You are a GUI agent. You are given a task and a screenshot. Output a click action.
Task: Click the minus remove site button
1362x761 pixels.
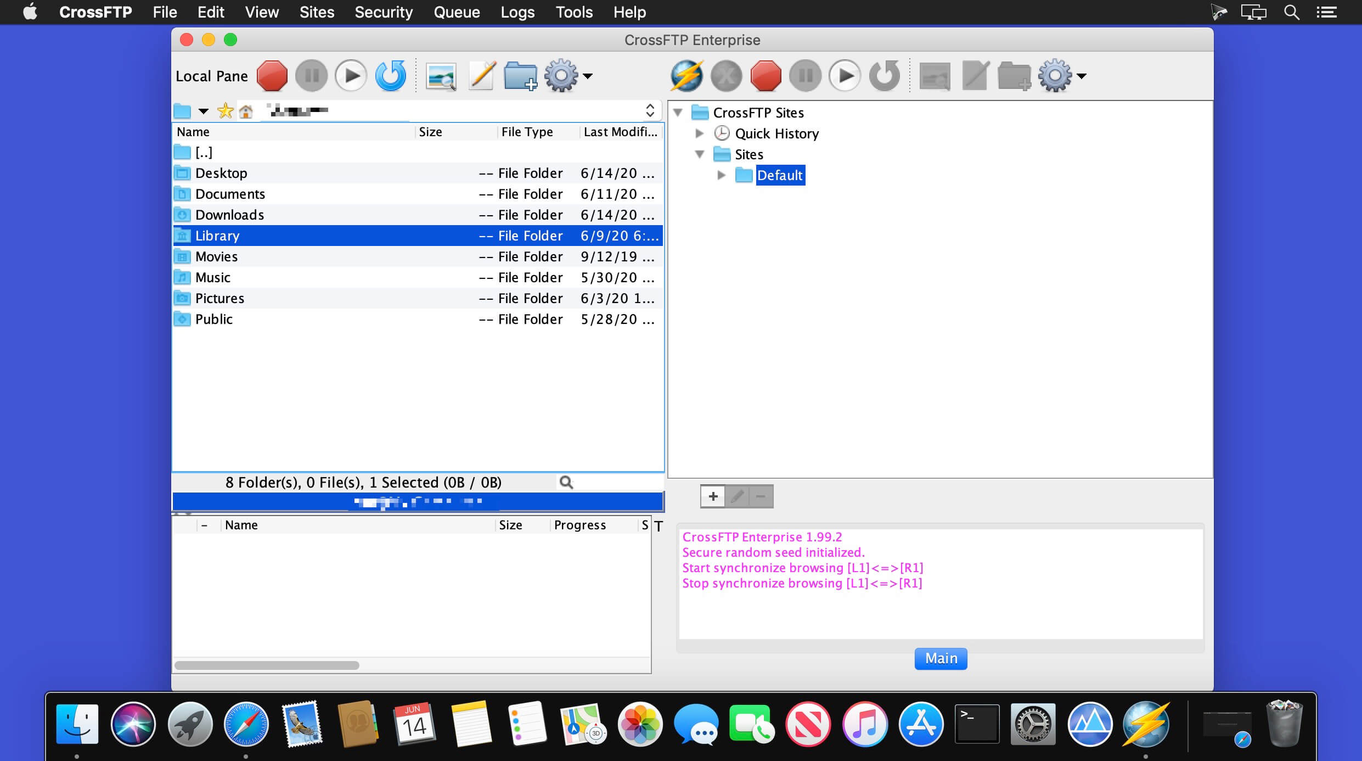pos(761,496)
